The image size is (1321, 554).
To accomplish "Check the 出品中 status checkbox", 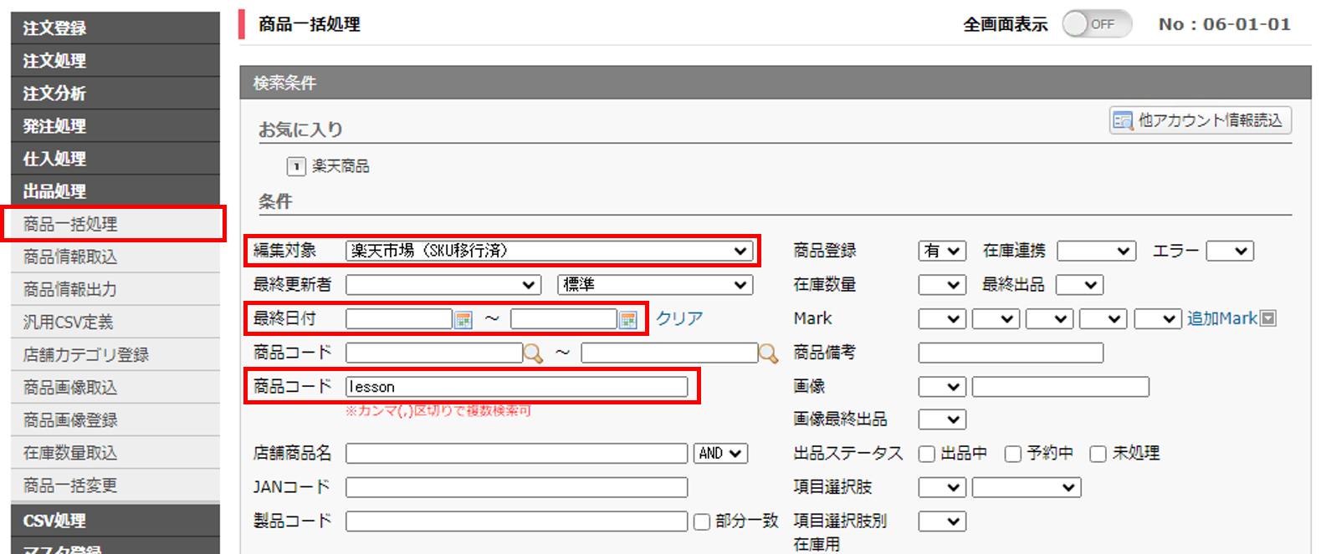I will tap(926, 454).
